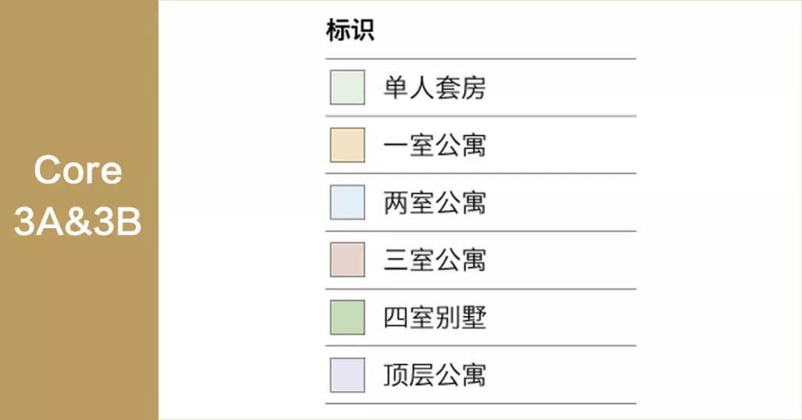Click the word Core in the sidebar
This screenshot has height=420, width=802.
pos(78,170)
